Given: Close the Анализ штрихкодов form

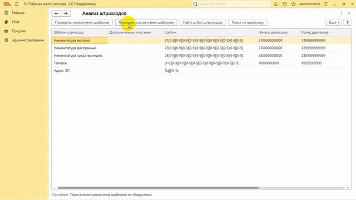Looking at the screenshot, I should (x=349, y=13).
